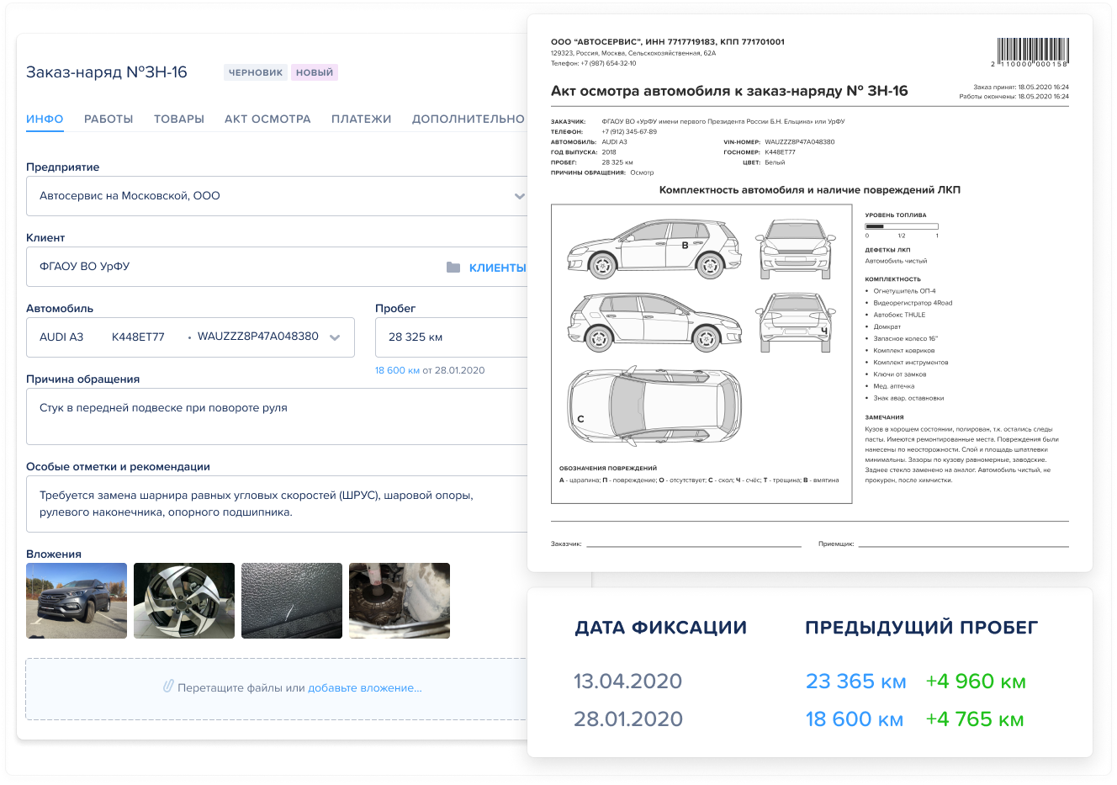1117x785 pixels.
Task: Open the alloy wheel attachment thumbnail
Action: 184,601
